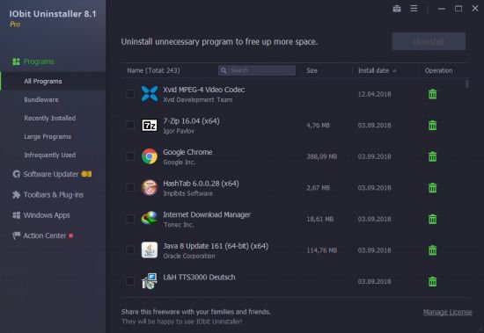
Task: Click Name (Total: 243) column header
Action: coord(153,70)
